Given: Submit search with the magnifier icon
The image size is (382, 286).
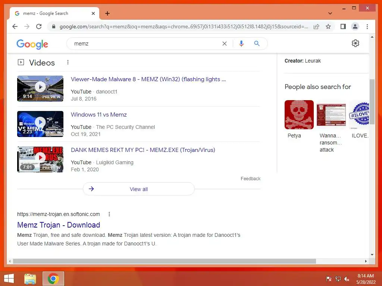Looking at the screenshot, I should [257, 44].
